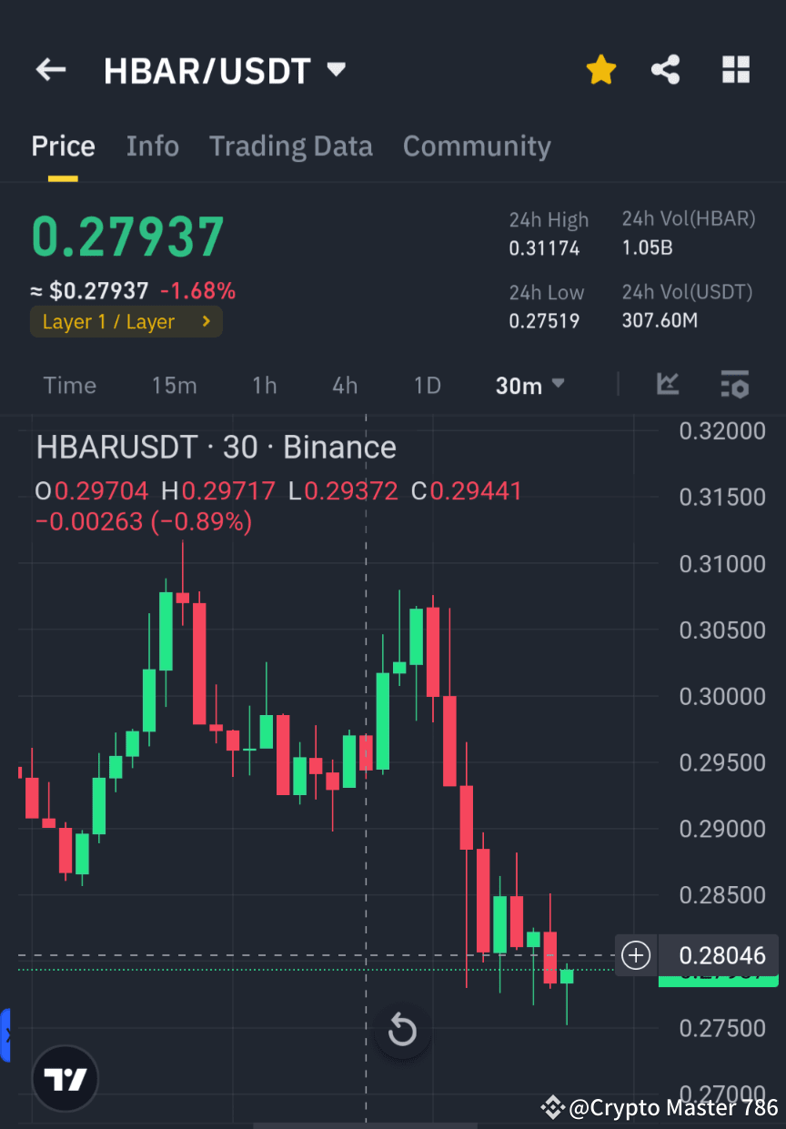Viewport: 786px width, 1129px height.
Task: Toggle HBAR/USDT as a favorite star
Action: tap(600, 68)
